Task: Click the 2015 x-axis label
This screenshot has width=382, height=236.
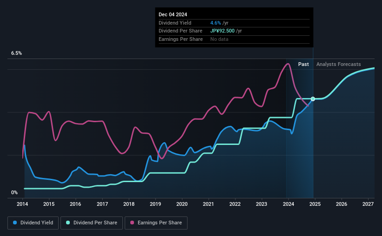Action: coord(49,204)
